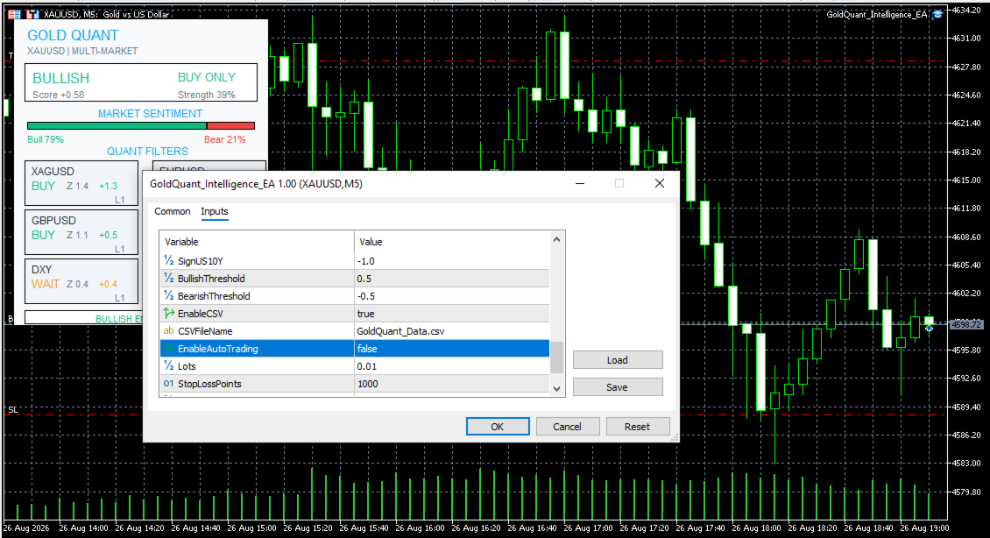Click the double-type icon beside BearishThreshold
The width and height of the screenshot is (990, 538).
point(168,295)
